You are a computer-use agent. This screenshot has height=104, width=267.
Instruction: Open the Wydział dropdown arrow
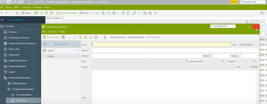[x=201, y=56]
